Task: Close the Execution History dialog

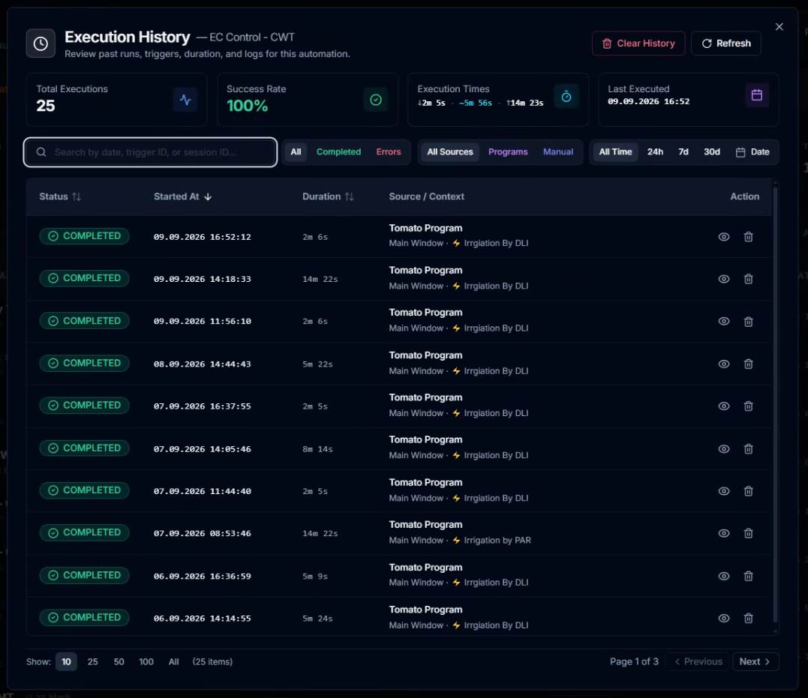Action: pyautogui.click(x=779, y=27)
